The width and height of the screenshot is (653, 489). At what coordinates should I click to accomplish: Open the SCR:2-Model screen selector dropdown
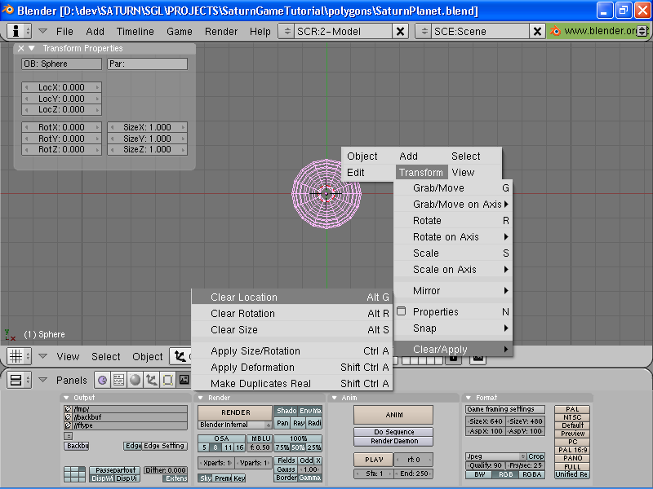[x=286, y=31]
